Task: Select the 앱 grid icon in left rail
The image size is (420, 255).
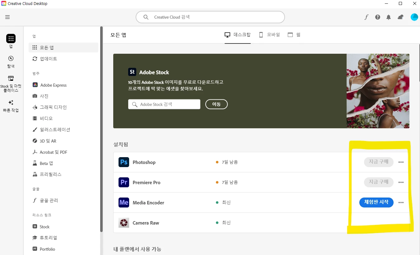Action: click(11, 39)
